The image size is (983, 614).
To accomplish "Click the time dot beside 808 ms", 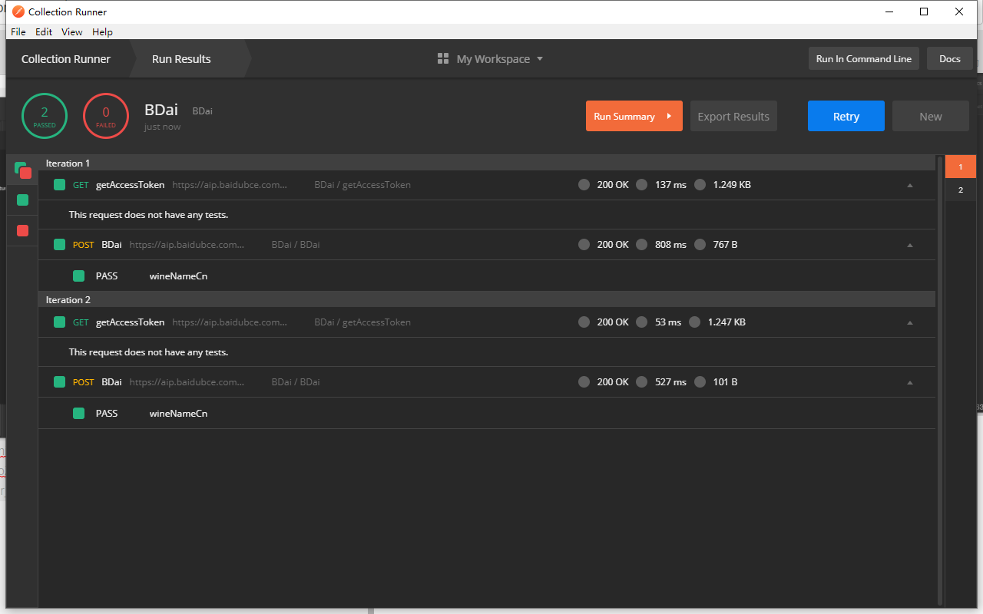I will 641,245.
